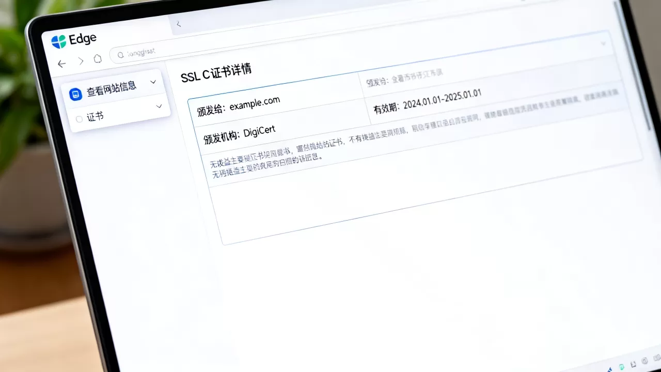The width and height of the screenshot is (661, 372).
Task: Click the green taskbar icon at the bottom
Action: 622,367
